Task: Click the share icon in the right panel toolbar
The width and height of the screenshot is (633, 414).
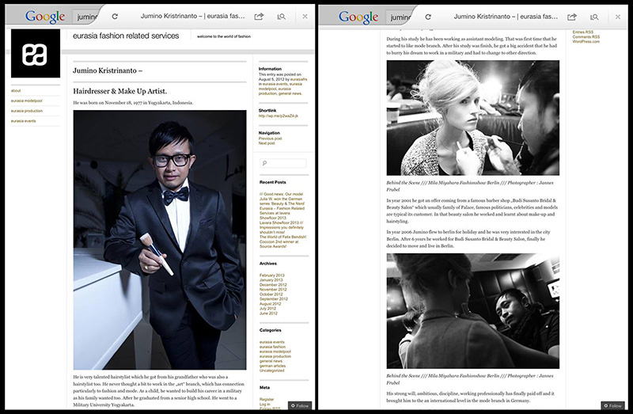Action: (572, 16)
